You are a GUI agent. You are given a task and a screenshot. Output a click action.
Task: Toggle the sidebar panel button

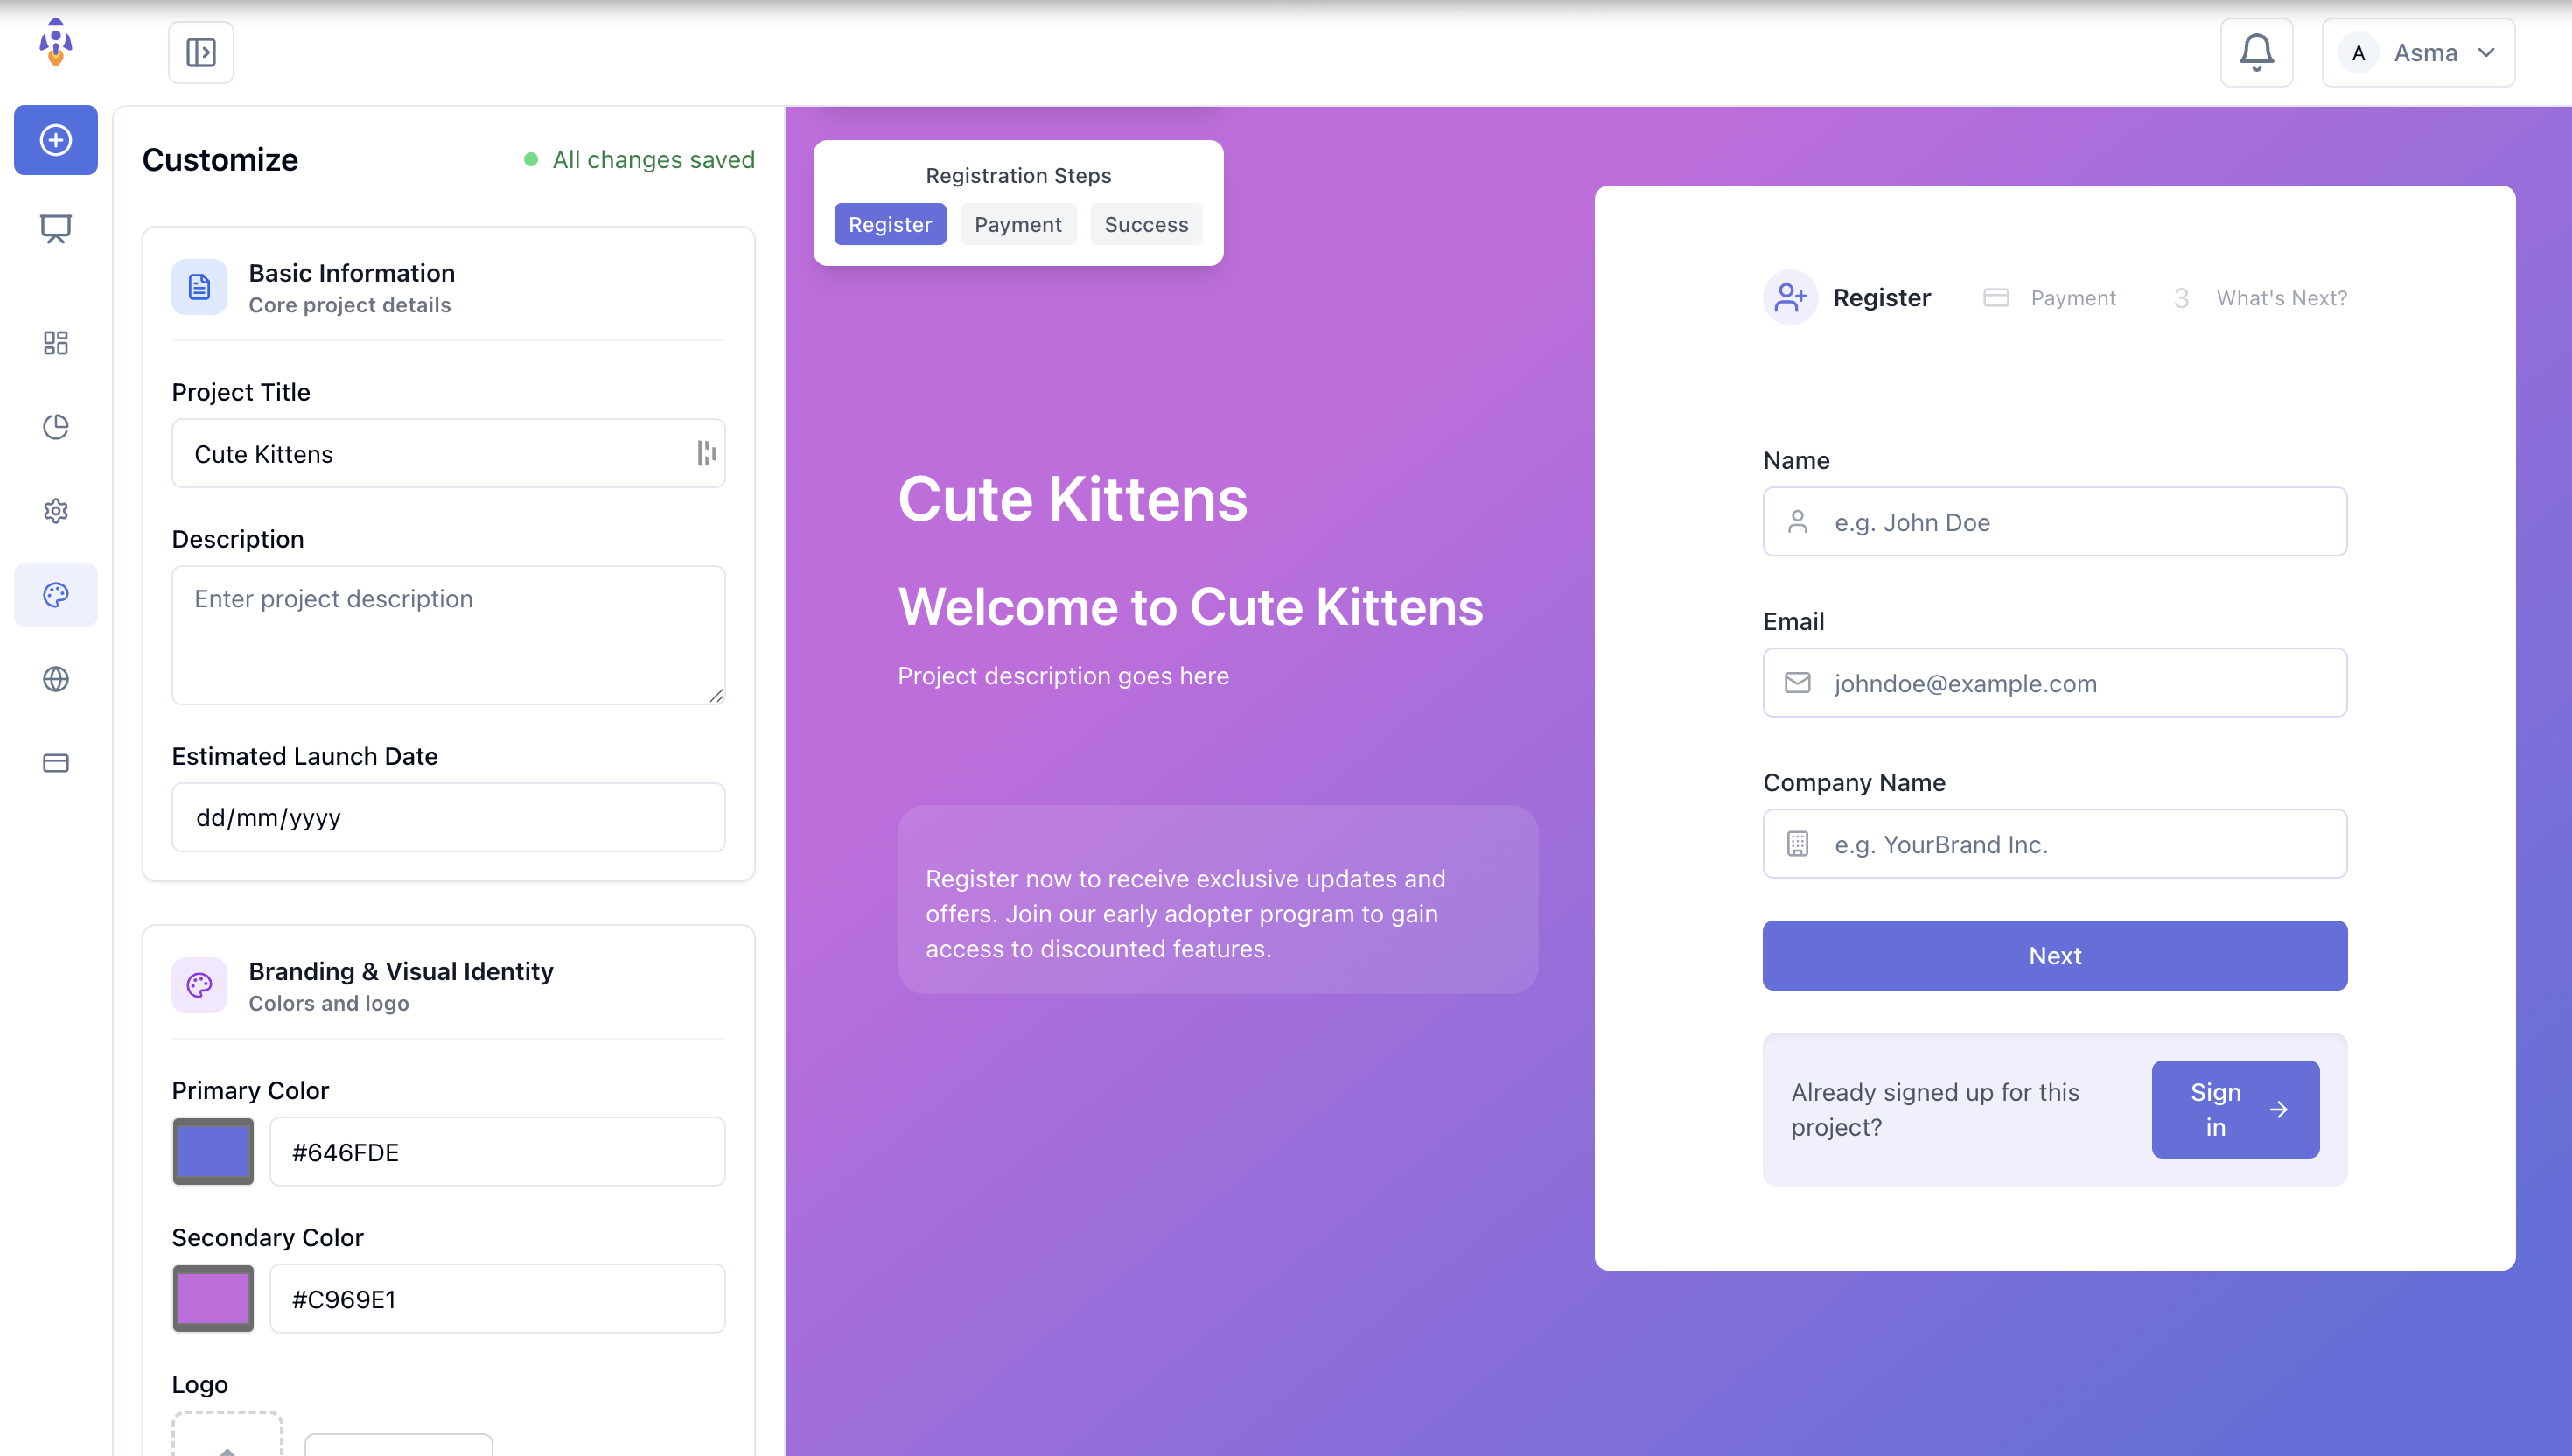point(201,52)
